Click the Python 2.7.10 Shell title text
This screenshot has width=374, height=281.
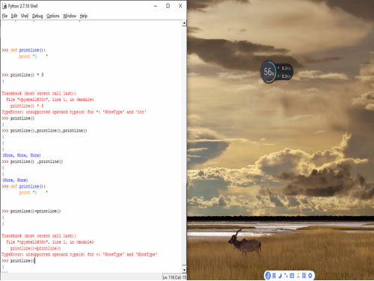point(23,6)
